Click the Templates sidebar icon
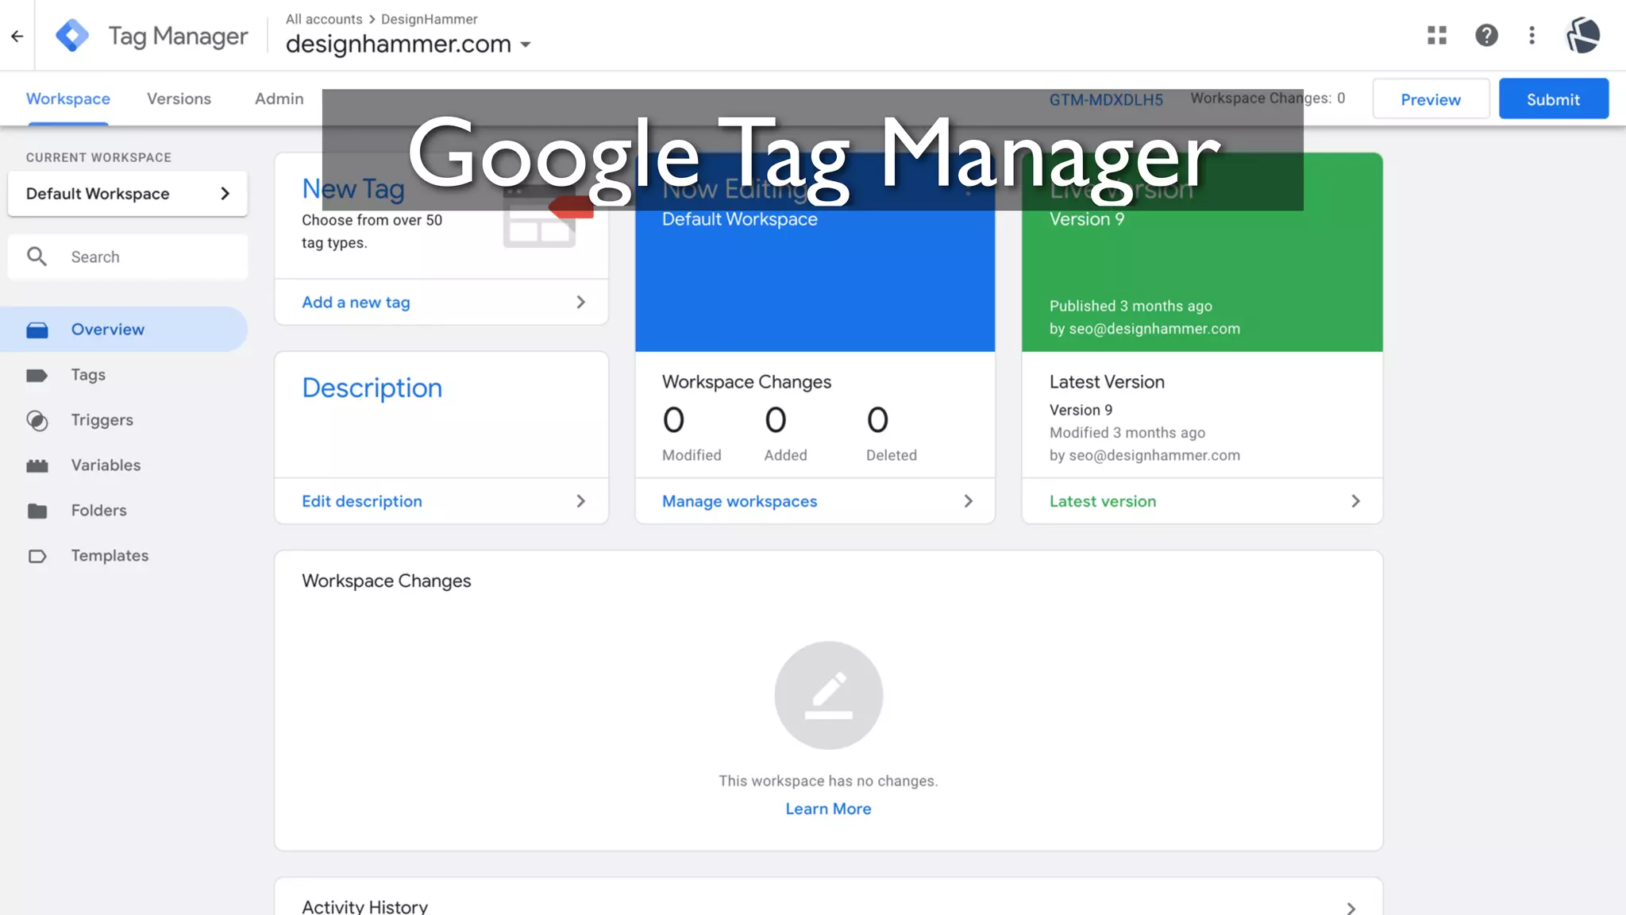This screenshot has width=1626, height=915. [x=37, y=556]
